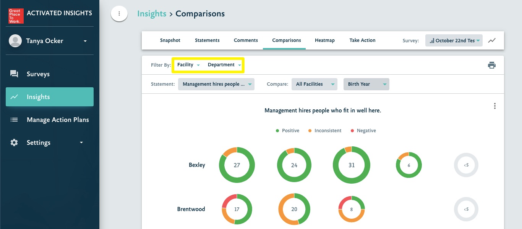Viewport: 522px width, 229px height.
Task: Open the Birth Year comparison dropdown
Action: pos(366,84)
